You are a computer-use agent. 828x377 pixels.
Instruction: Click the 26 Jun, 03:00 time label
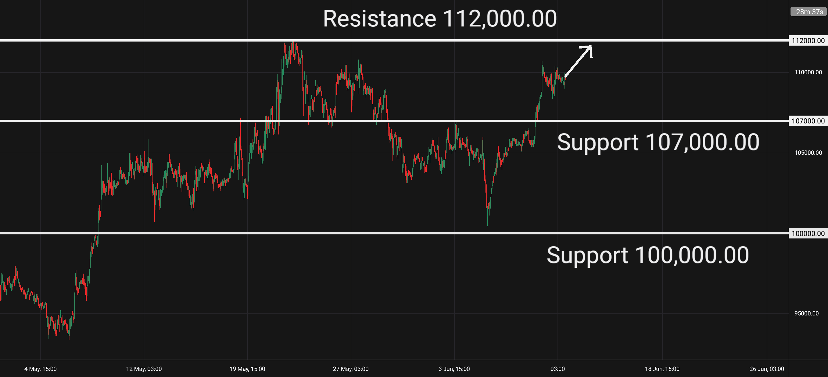pyautogui.click(x=767, y=369)
